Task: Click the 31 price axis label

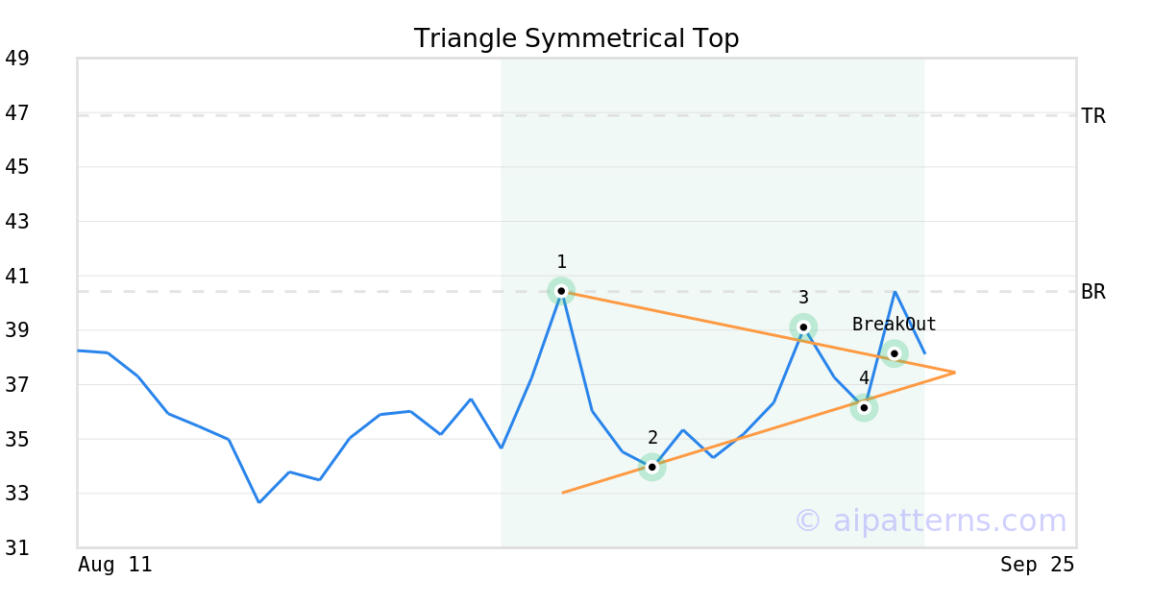Action: tap(17, 548)
